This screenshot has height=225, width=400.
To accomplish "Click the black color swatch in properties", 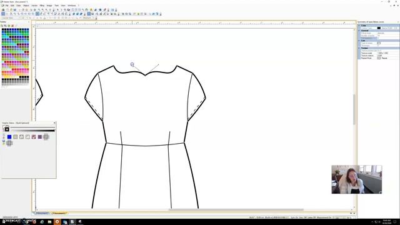I will [x=379, y=28].
